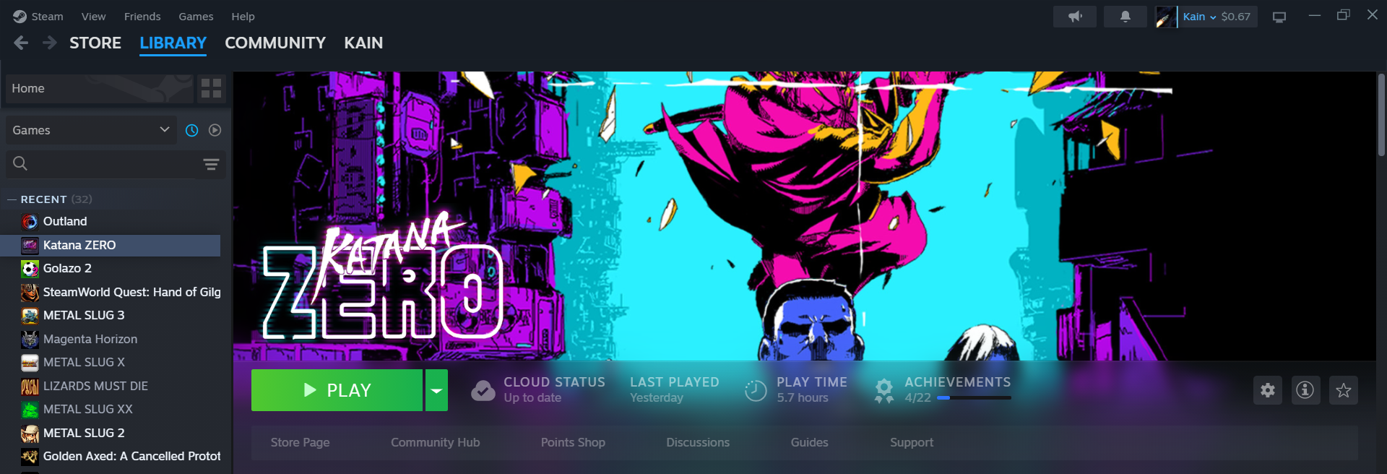
Task: Click the METAL SLUG X game icon
Action: [x=30, y=363]
